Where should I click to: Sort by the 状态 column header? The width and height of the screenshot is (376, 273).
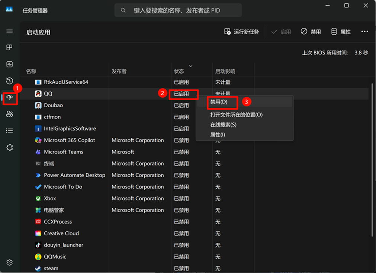coord(179,71)
